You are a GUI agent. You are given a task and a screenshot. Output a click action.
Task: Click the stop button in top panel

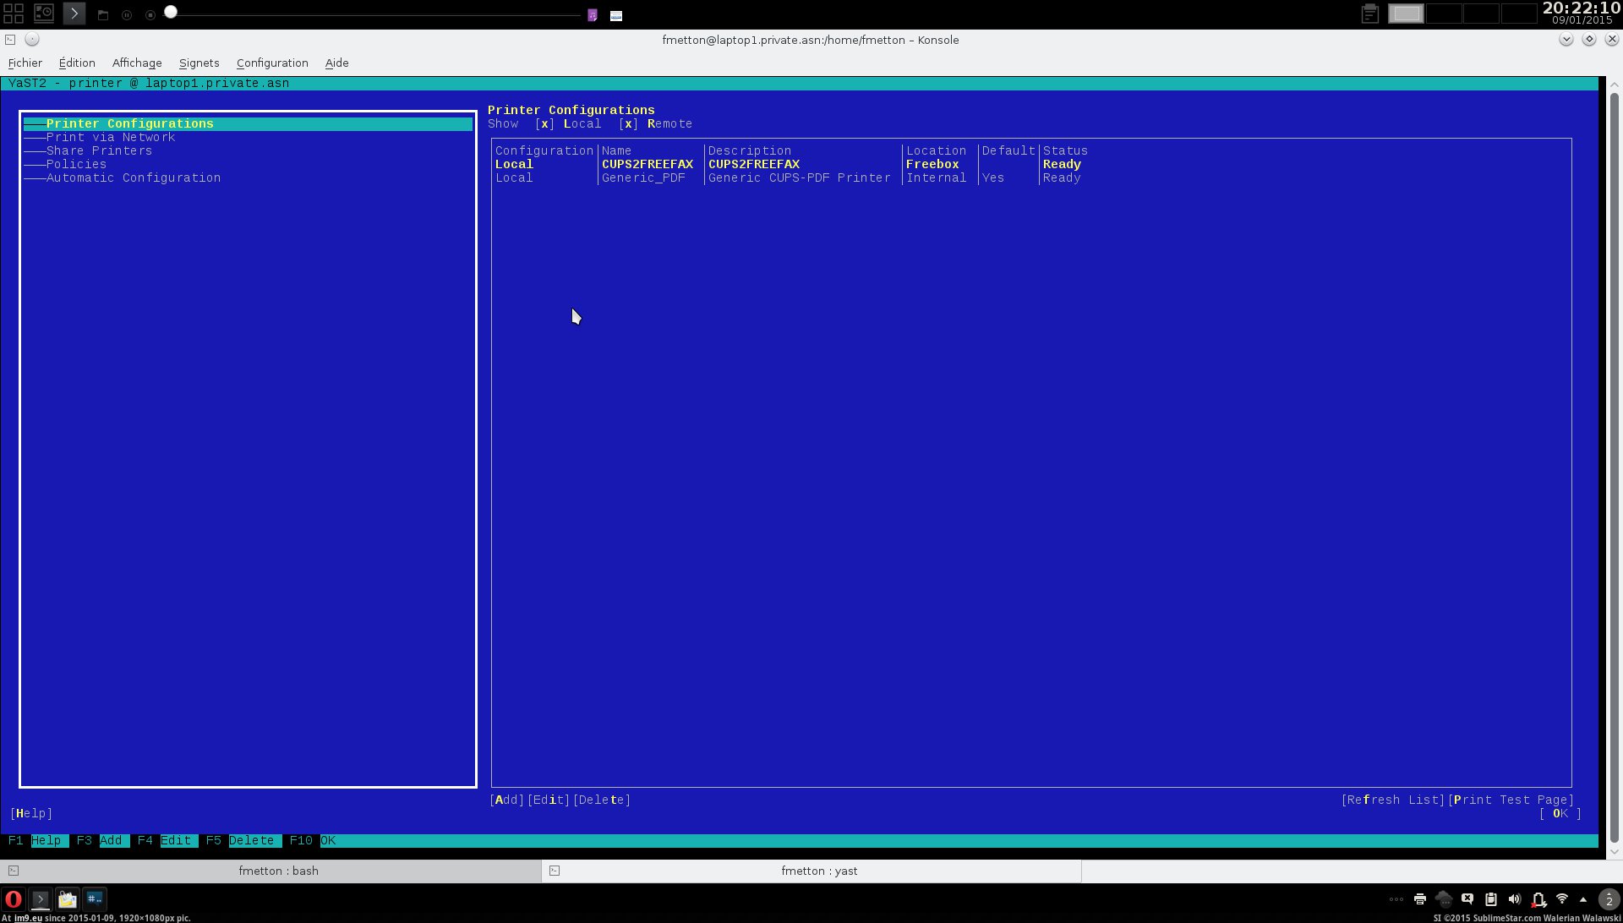click(150, 15)
